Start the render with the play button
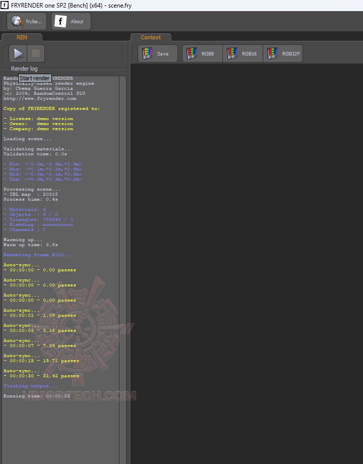Image resolution: width=363 pixels, height=464 pixels. coord(18,53)
